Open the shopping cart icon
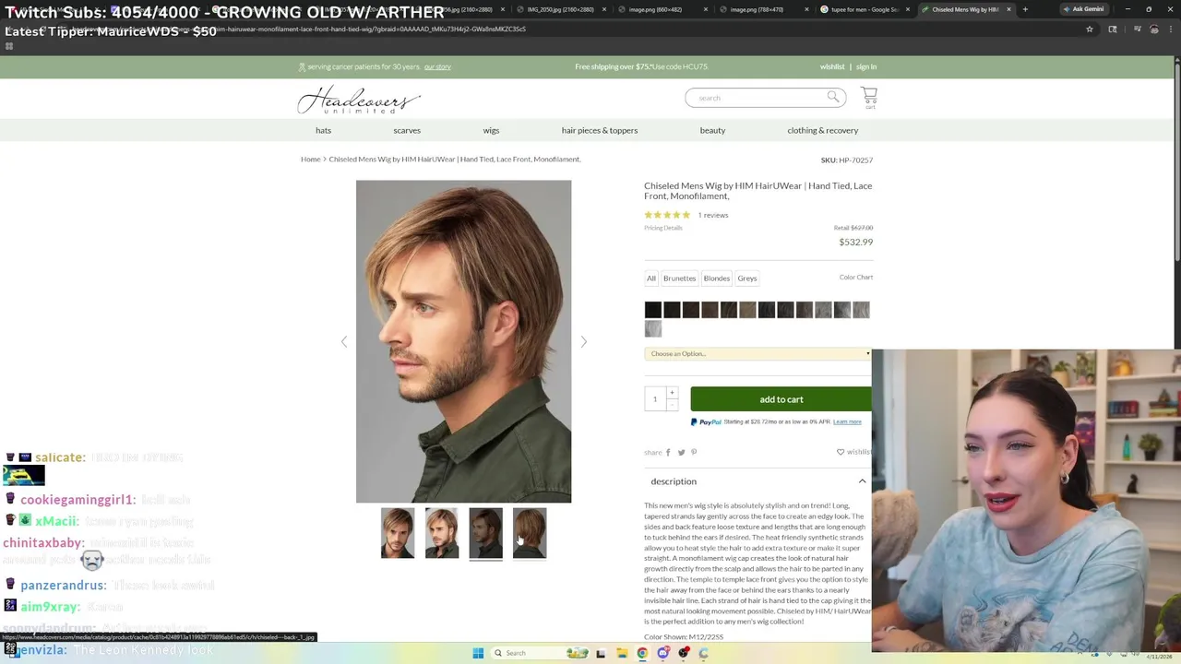Viewport: 1181px width, 664px height. (869, 96)
